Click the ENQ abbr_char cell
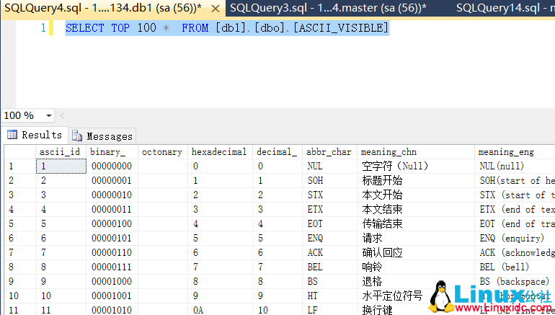Viewport: 555px width, 315px height. (329, 238)
